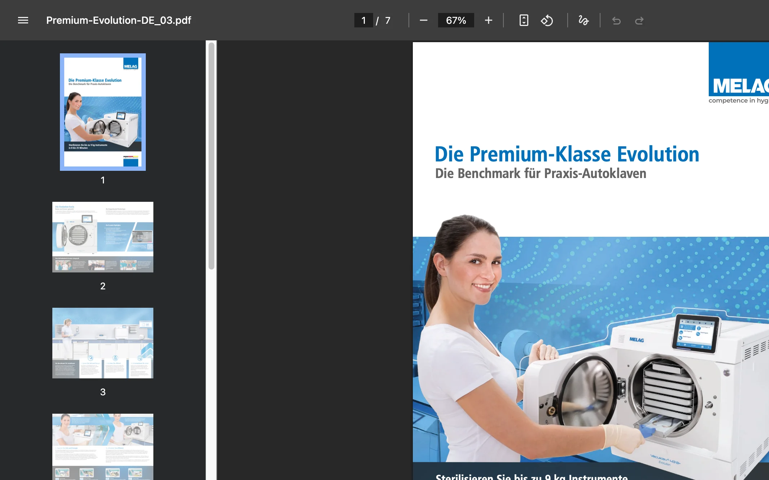
Task: Open page 2 thumbnail
Action: point(103,237)
